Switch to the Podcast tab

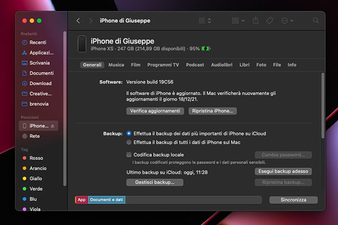pos(195,65)
